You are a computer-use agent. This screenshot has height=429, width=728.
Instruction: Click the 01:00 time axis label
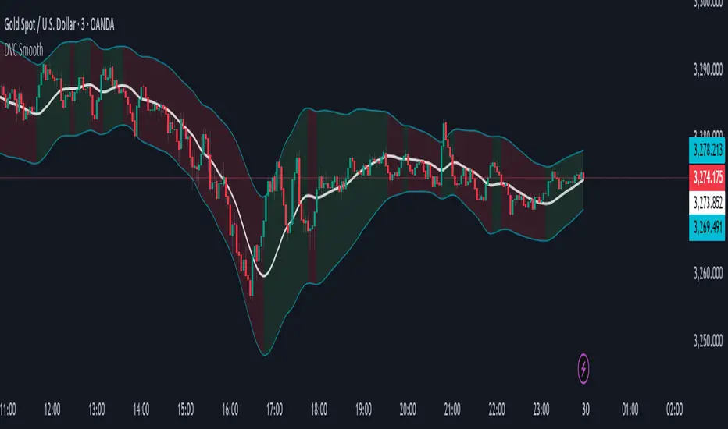(x=630, y=409)
